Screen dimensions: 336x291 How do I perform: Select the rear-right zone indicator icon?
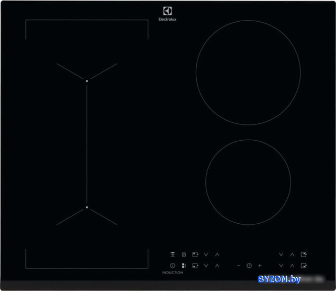pyautogui.click(x=304, y=254)
